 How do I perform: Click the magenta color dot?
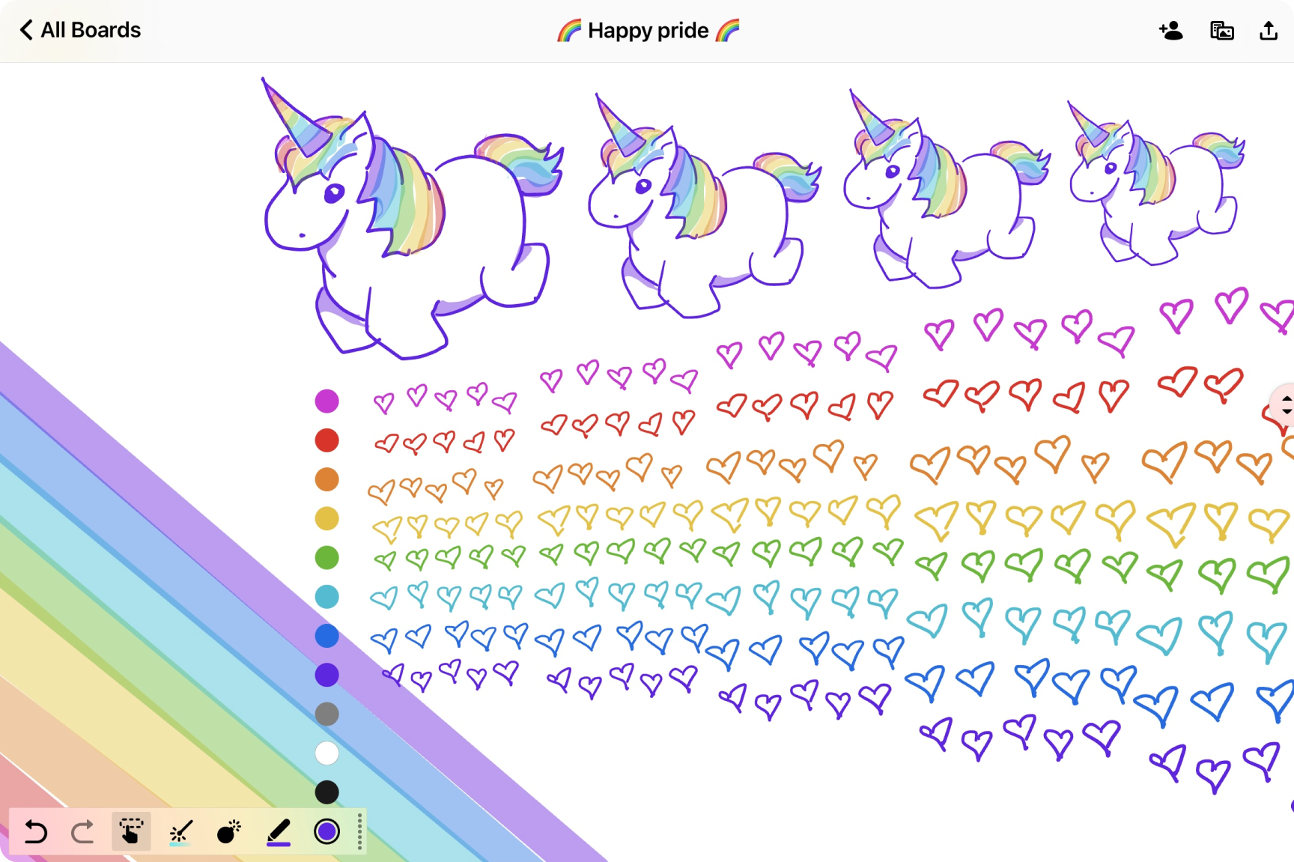coord(326,401)
